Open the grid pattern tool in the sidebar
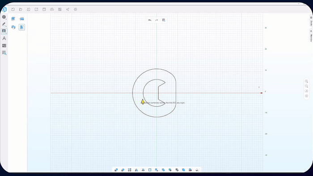The width and height of the screenshot is (313, 176). [x=4, y=53]
